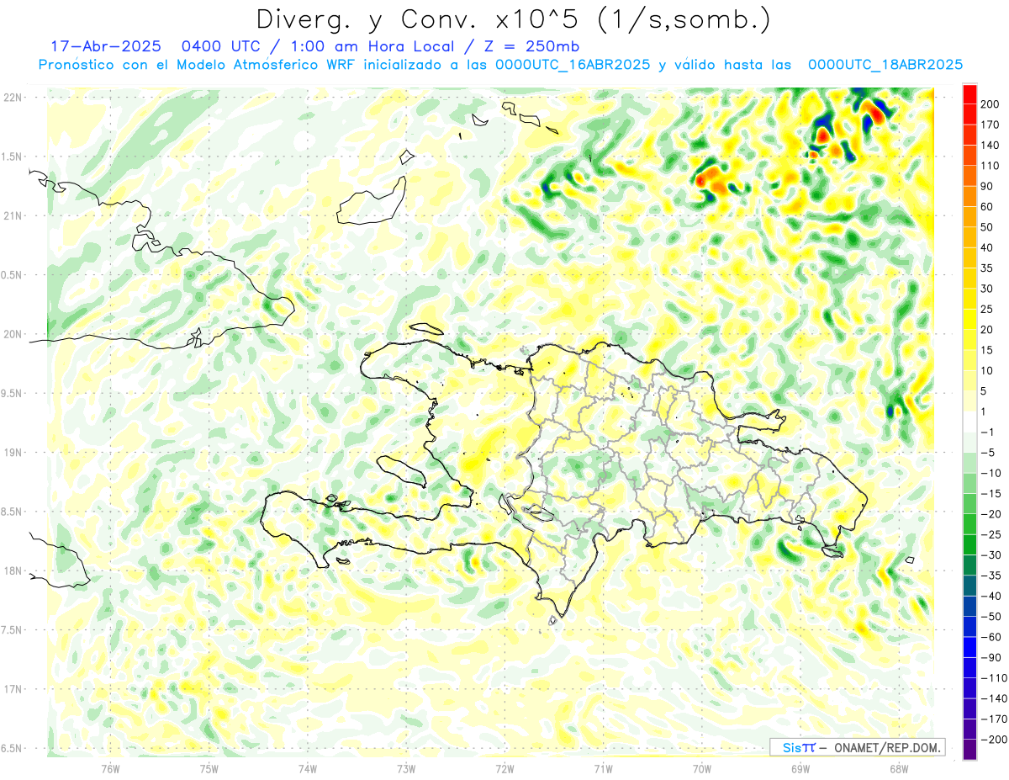Click the '170' positive color scale value
Viewport: 1009px width, 780px height.
coord(991,125)
